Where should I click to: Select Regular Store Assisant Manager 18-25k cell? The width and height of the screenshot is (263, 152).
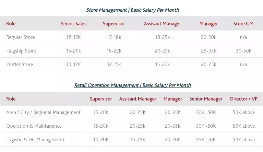[x=162, y=37]
